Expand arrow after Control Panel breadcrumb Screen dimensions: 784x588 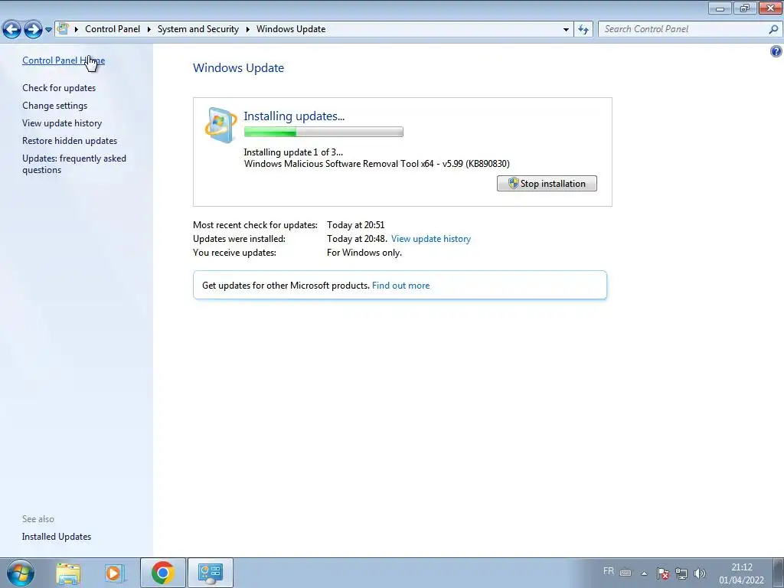pyautogui.click(x=149, y=29)
